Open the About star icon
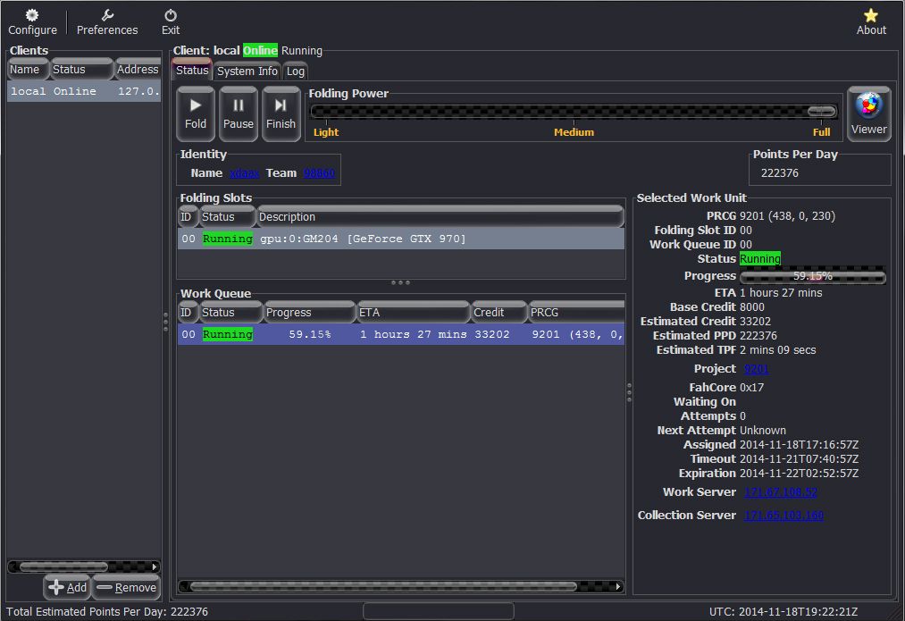Image resolution: width=905 pixels, height=621 pixels. click(x=870, y=15)
